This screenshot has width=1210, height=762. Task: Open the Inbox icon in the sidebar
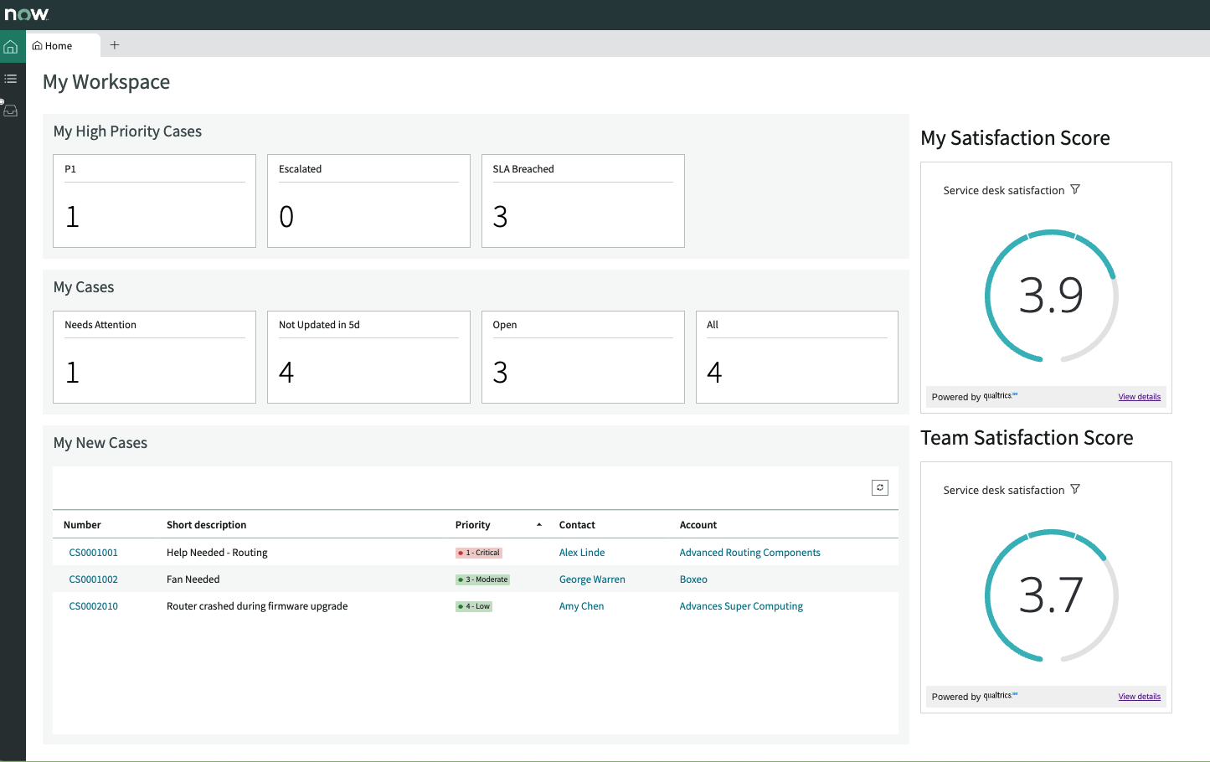pyautogui.click(x=11, y=110)
